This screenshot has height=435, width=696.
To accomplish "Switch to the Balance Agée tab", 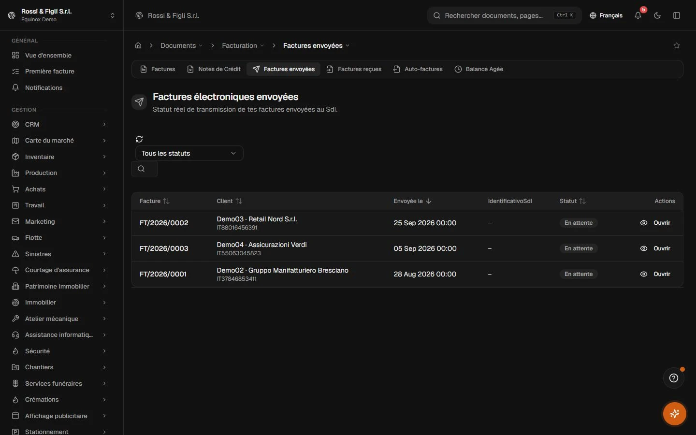I will (x=479, y=69).
